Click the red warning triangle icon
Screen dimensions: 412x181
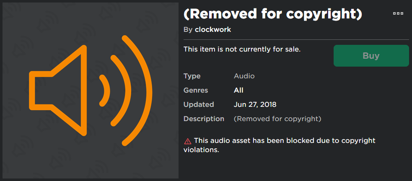(x=187, y=141)
